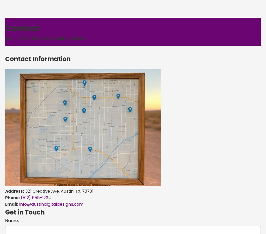Click the upper-right pin on the yellow road
Viewport: 266px width, 234px height.
(x=118, y=96)
